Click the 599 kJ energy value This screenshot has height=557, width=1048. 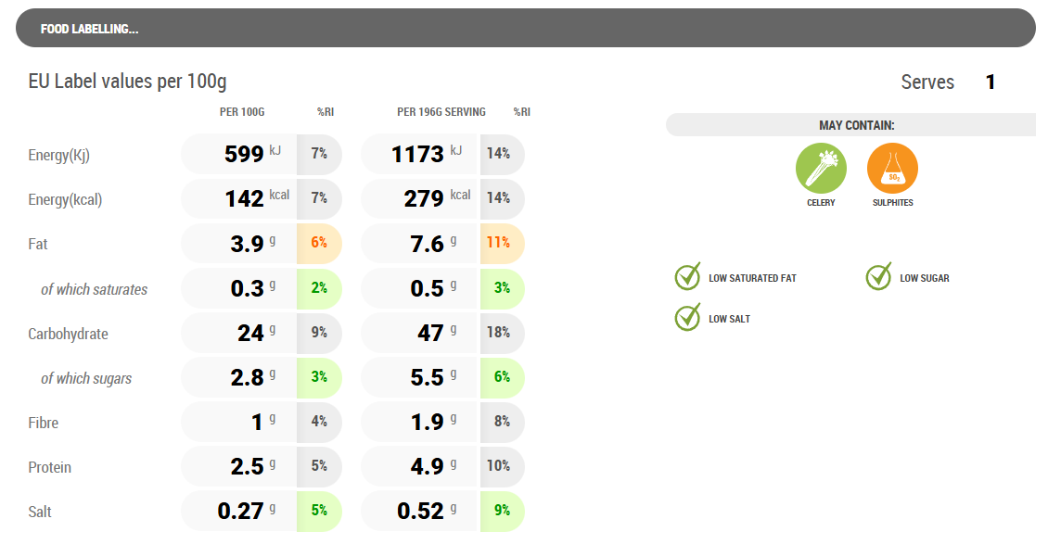pos(243,154)
